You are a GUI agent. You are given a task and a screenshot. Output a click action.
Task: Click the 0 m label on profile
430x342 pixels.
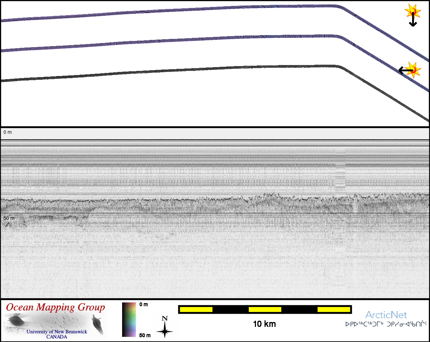[x=8, y=132]
